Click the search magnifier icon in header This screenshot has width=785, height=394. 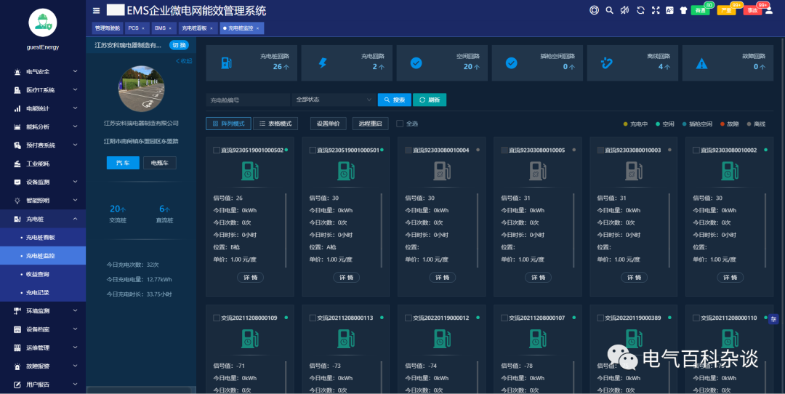tap(609, 10)
